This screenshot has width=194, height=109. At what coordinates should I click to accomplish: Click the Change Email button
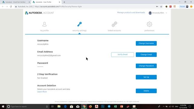tap(146, 54)
